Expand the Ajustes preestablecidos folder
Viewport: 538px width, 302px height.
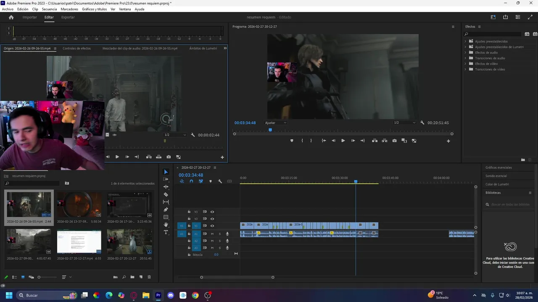pyautogui.click(x=465, y=42)
